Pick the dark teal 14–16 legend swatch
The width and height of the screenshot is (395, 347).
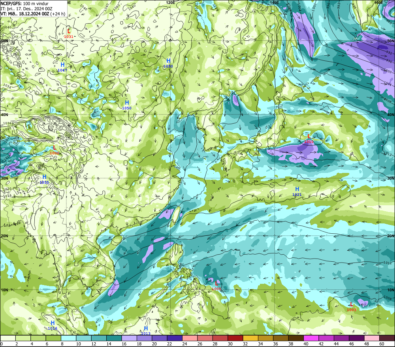click(114, 338)
